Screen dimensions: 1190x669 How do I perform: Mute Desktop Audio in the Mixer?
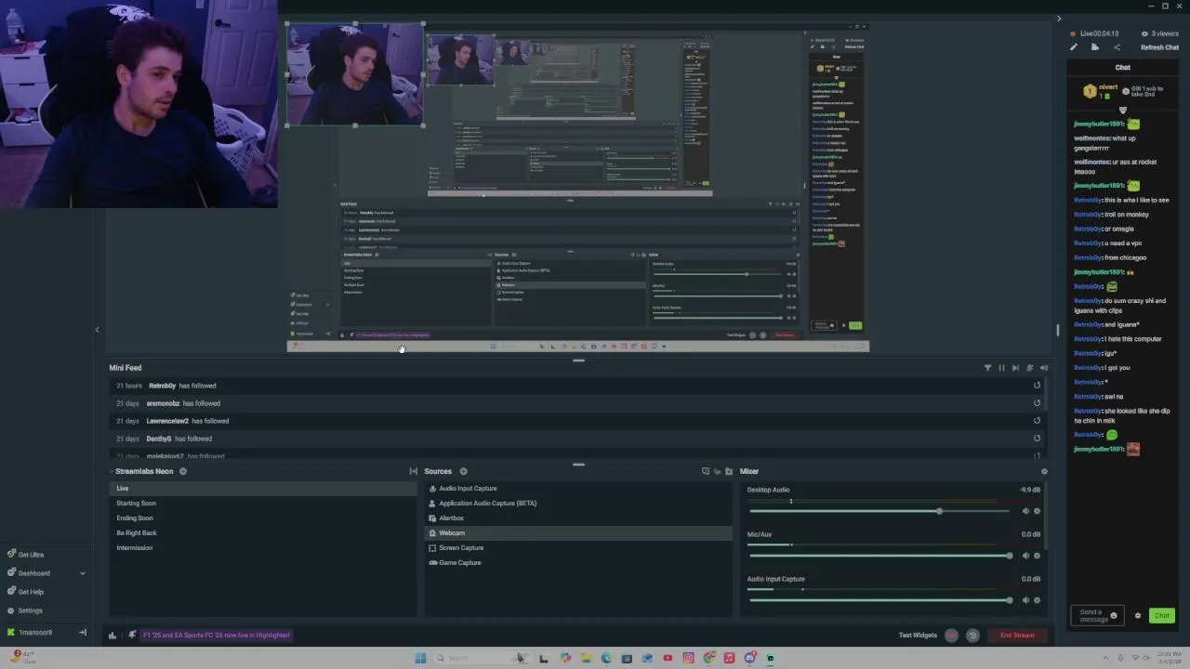(x=1025, y=511)
